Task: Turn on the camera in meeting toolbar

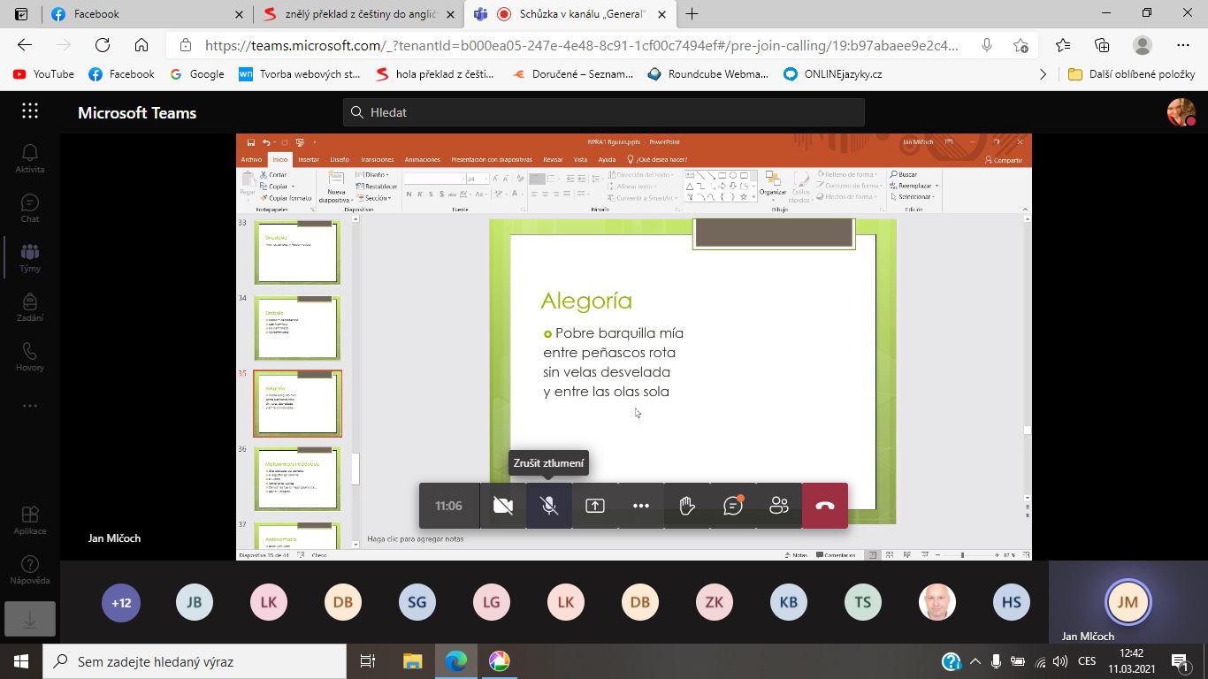Action: [503, 506]
